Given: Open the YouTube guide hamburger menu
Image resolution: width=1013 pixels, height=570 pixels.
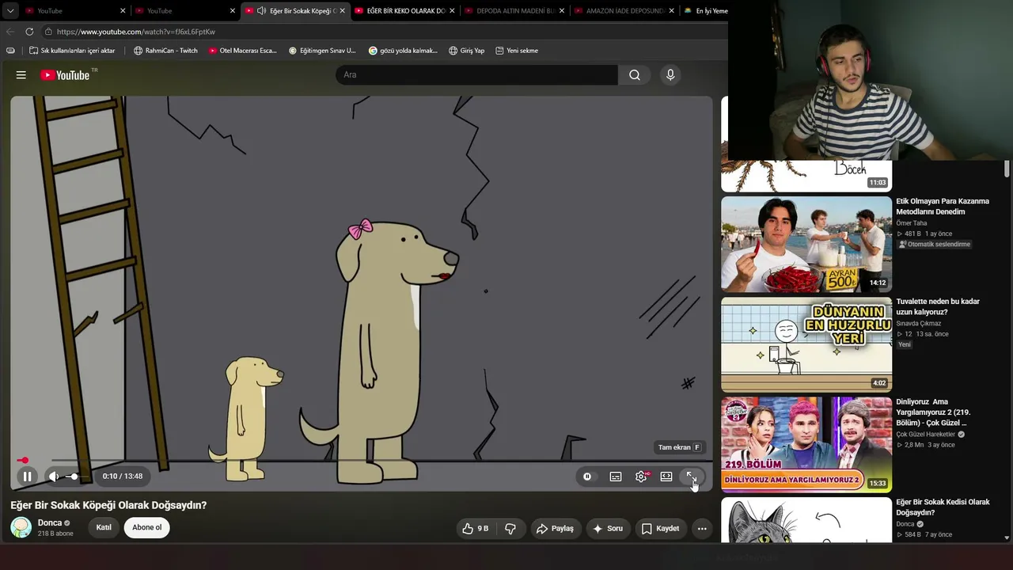Looking at the screenshot, I should pos(21,75).
